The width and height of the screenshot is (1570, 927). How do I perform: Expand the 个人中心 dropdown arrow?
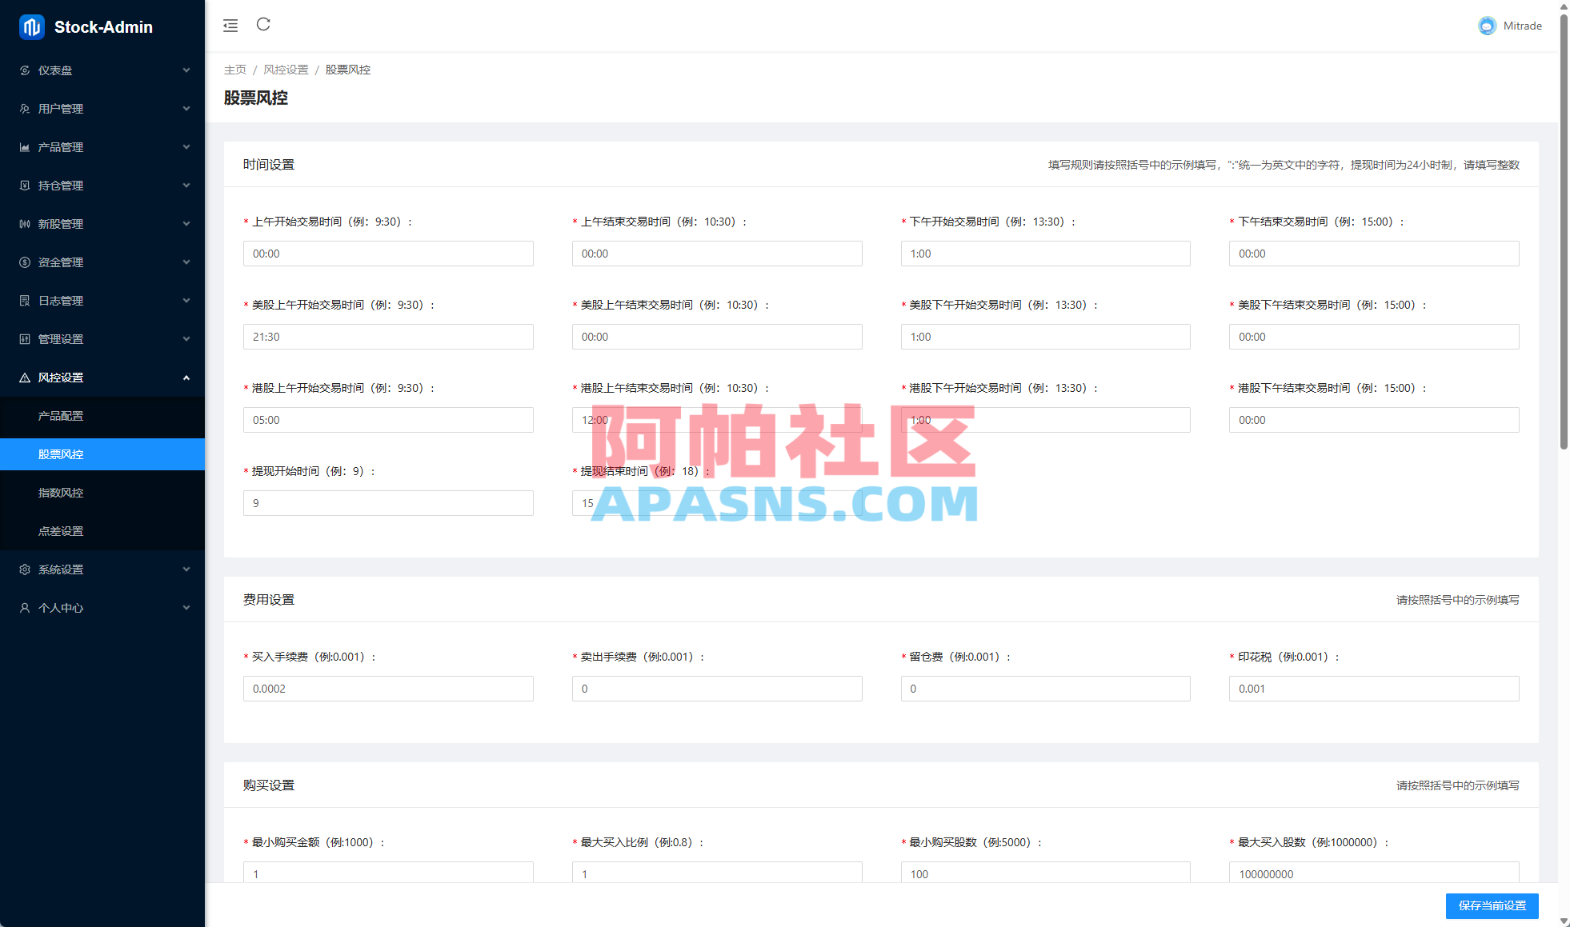click(186, 607)
